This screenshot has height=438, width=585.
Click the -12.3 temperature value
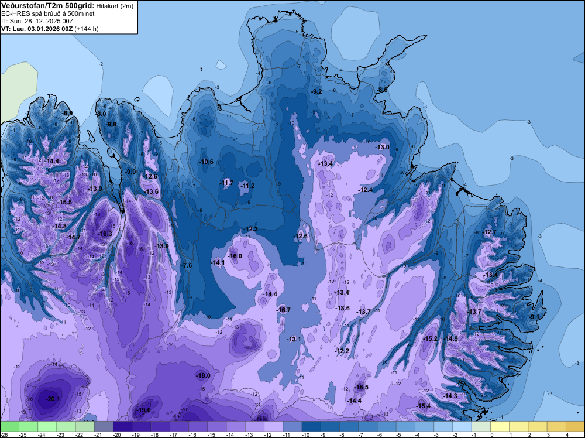click(250, 230)
